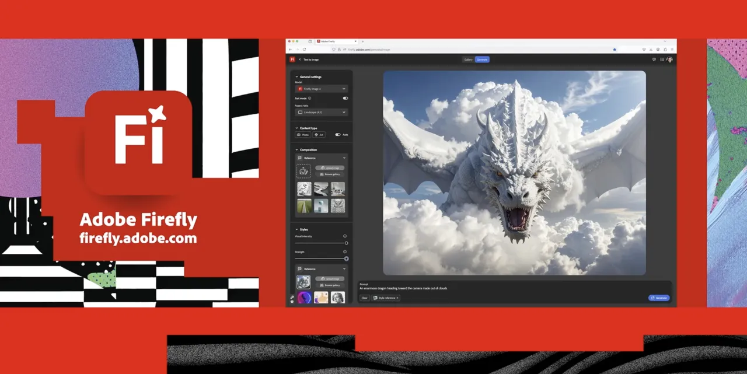Toggle Fast mode switch

click(x=345, y=99)
